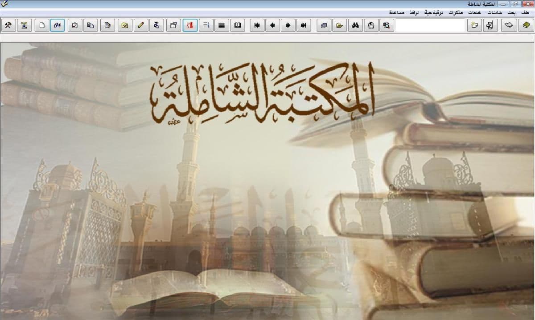The height and width of the screenshot is (320, 535).
Task: Click the left arrow navigation button
Action: [272, 25]
